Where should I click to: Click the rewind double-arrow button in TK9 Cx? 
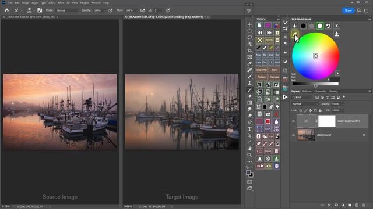(x=260, y=33)
